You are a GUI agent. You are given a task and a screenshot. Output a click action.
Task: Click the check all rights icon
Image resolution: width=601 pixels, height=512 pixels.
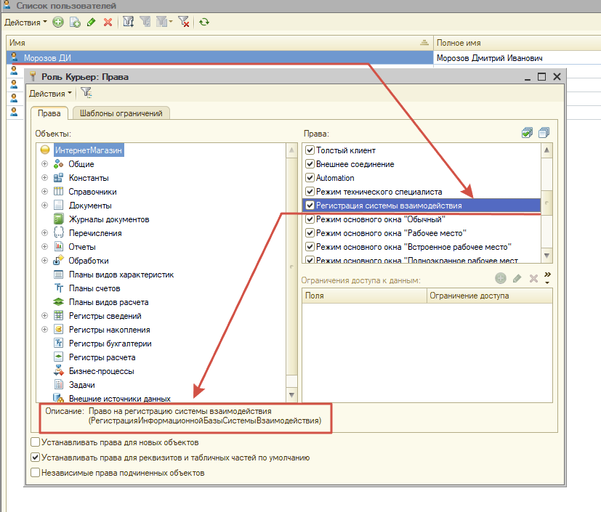[x=527, y=133]
